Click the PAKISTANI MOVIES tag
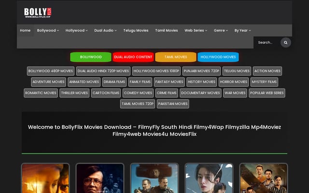 click(x=173, y=104)
